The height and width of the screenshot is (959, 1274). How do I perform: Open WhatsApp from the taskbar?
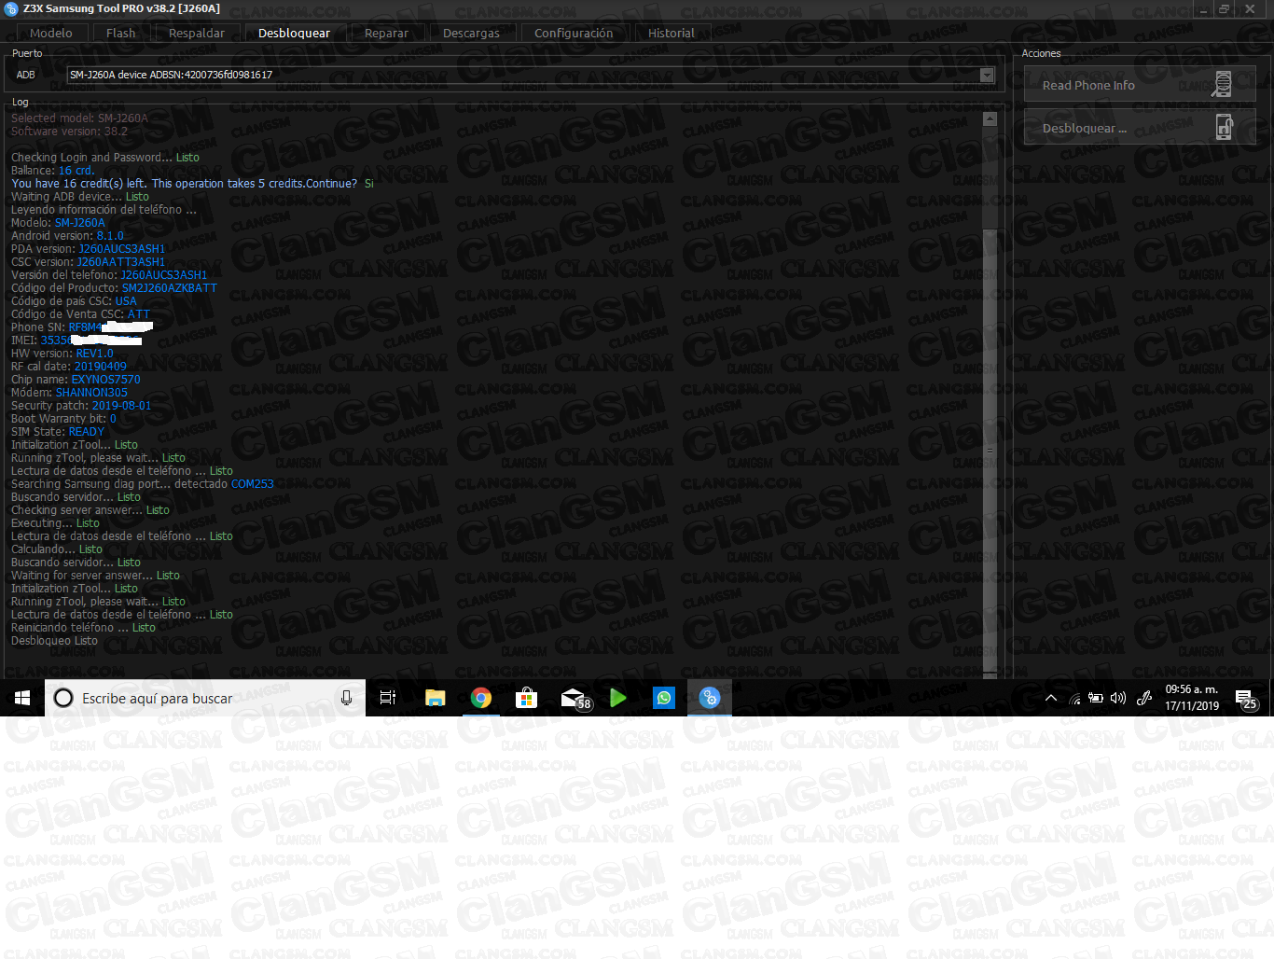point(664,698)
